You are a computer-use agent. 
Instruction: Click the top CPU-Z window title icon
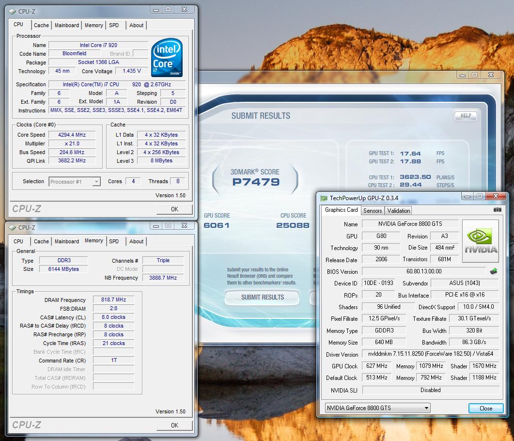point(12,12)
